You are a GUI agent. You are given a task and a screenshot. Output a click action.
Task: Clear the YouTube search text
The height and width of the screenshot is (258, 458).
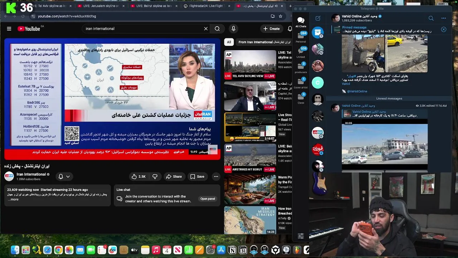(x=206, y=29)
